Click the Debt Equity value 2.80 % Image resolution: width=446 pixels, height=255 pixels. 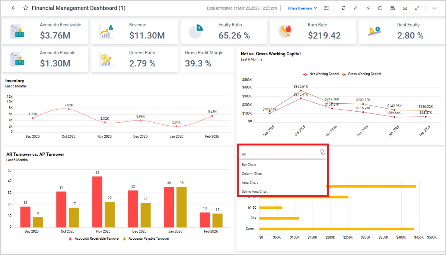(410, 35)
